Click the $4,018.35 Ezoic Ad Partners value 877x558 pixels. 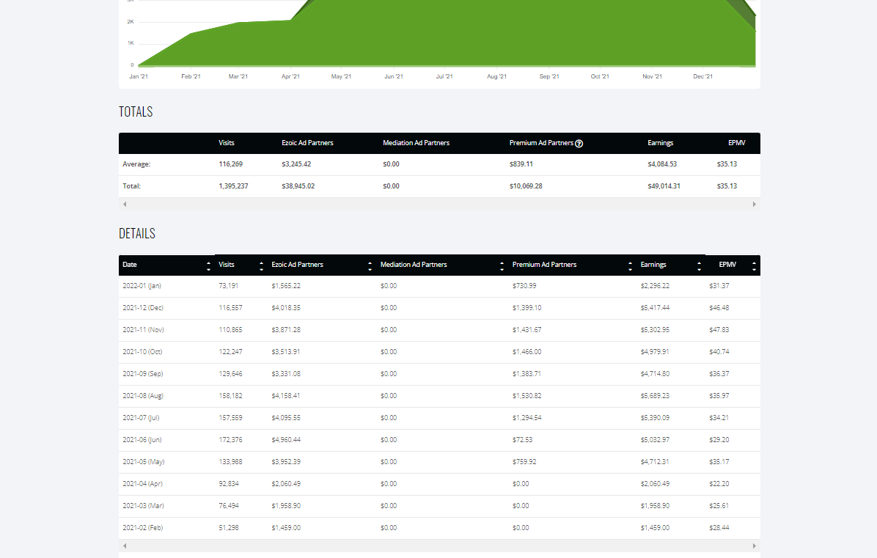tap(286, 308)
